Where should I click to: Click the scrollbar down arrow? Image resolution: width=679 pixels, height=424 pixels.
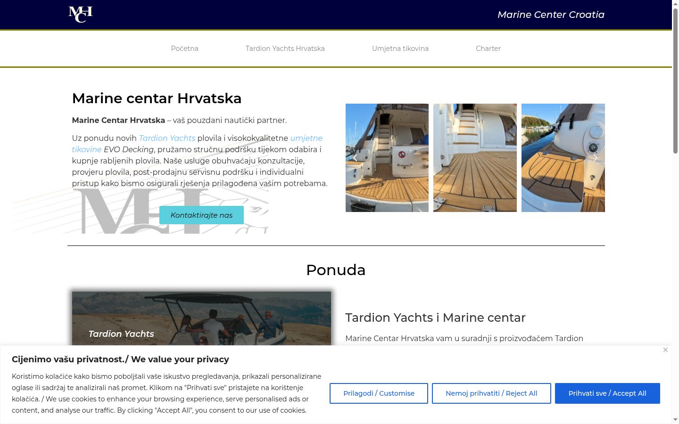pos(675,420)
